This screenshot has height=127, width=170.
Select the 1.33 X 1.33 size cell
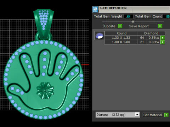pos(121,38)
